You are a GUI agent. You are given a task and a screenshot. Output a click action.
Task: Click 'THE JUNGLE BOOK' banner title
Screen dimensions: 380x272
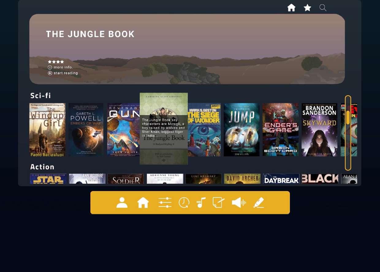[x=90, y=34]
